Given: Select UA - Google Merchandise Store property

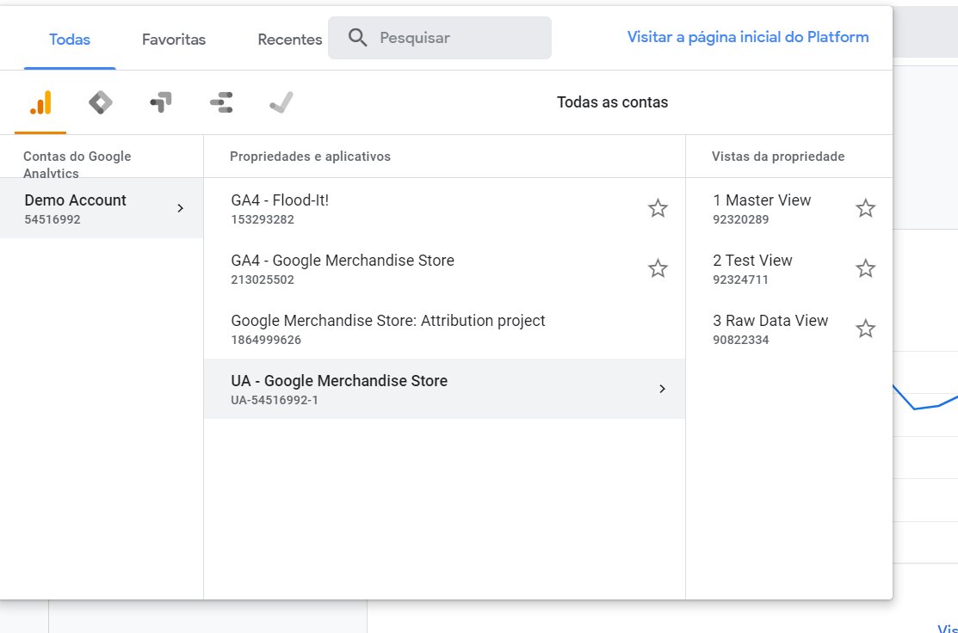Looking at the screenshot, I should 445,389.
